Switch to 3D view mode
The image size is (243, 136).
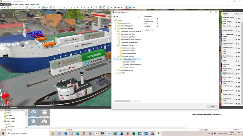point(44,7)
